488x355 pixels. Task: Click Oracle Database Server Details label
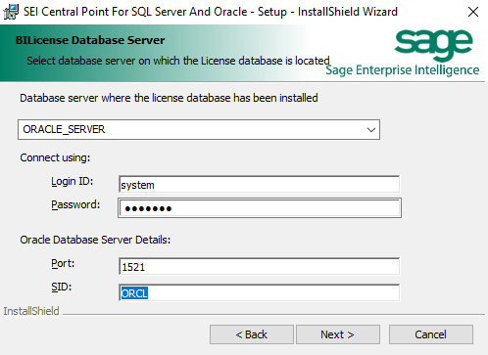pos(95,240)
